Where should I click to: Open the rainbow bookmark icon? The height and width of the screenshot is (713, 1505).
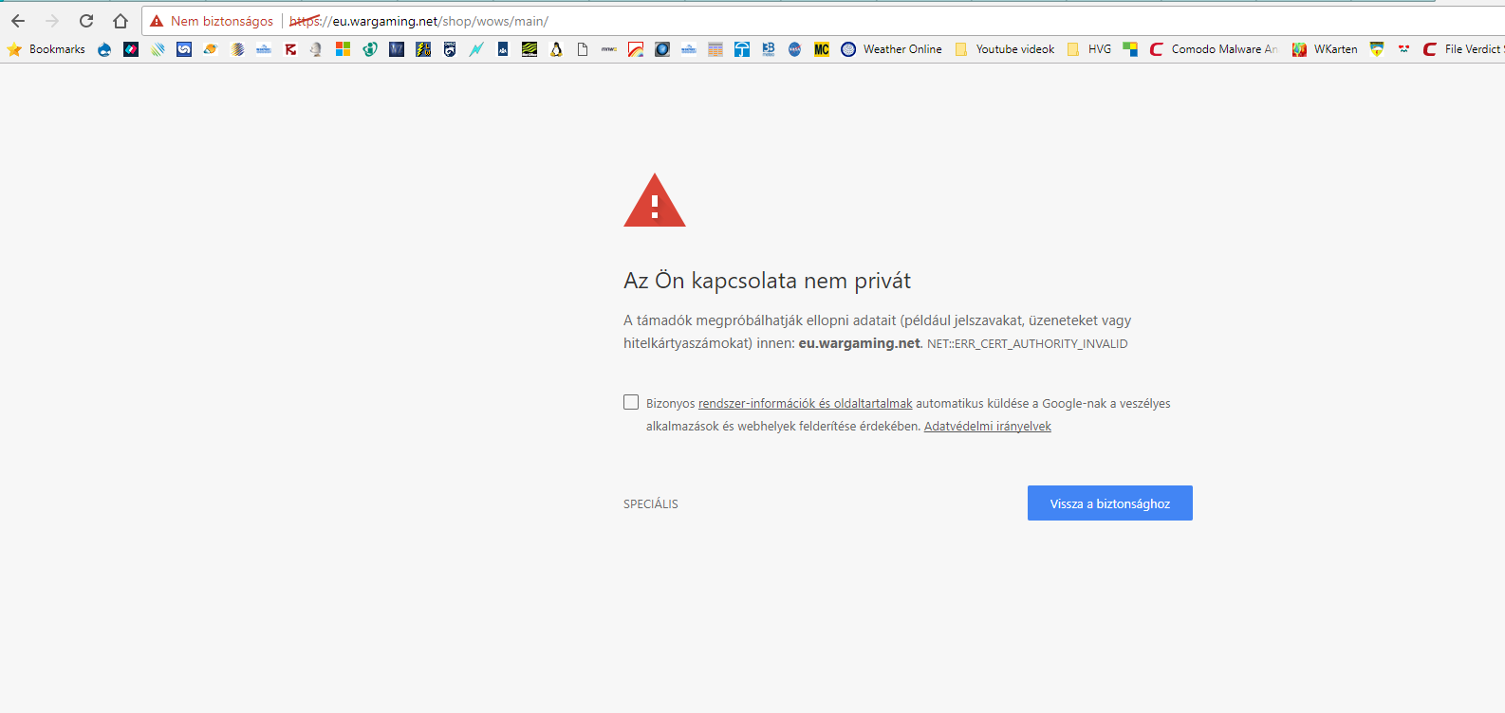point(636,49)
